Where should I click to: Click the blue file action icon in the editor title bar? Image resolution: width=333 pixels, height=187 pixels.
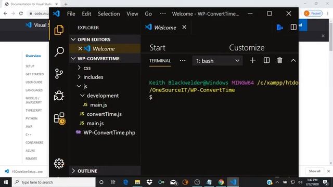point(280,28)
